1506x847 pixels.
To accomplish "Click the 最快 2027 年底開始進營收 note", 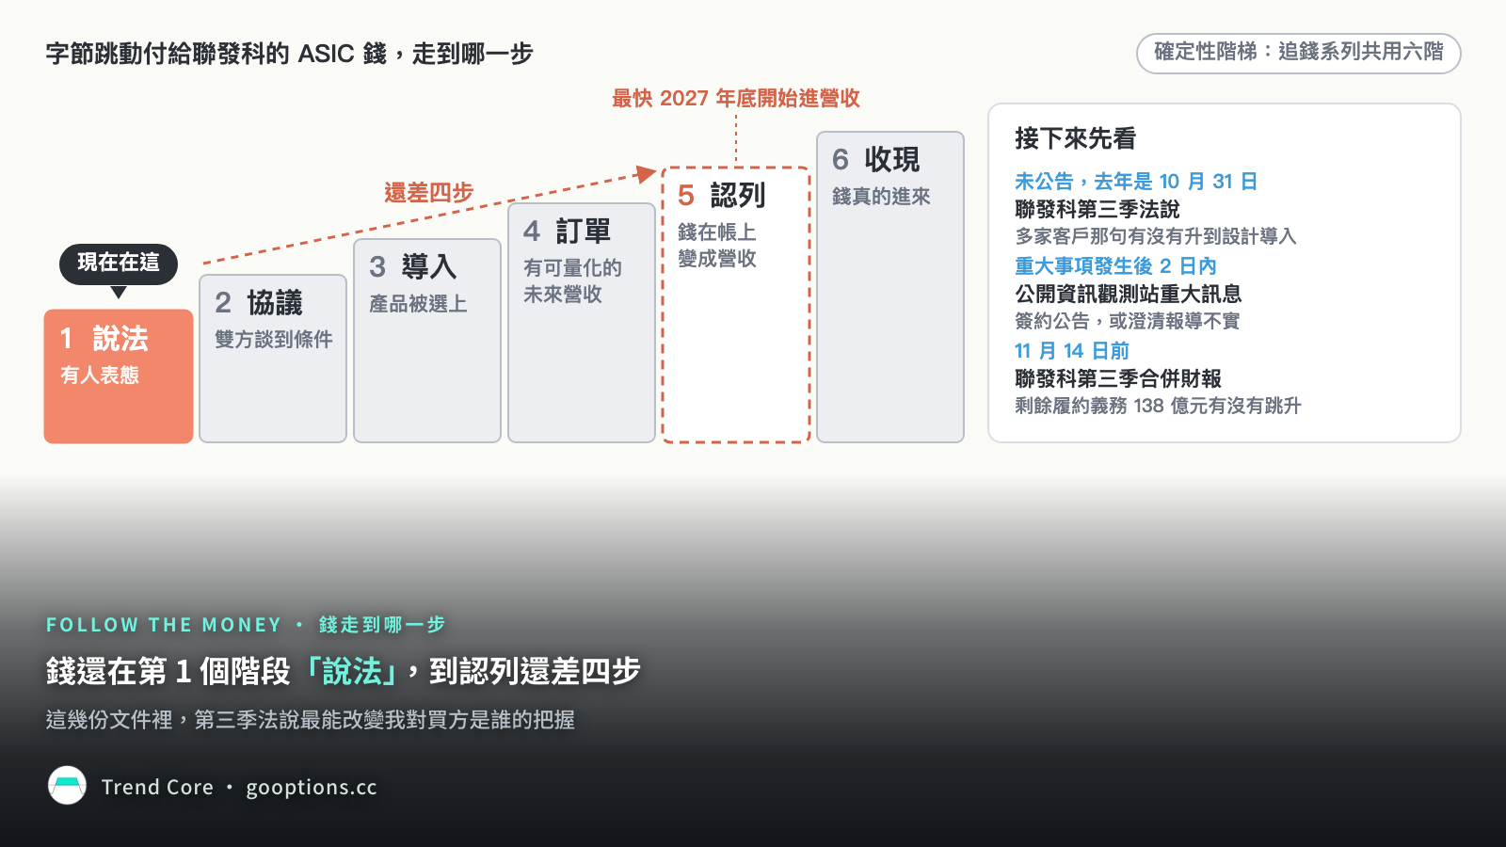I will pyautogui.click(x=736, y=98).
